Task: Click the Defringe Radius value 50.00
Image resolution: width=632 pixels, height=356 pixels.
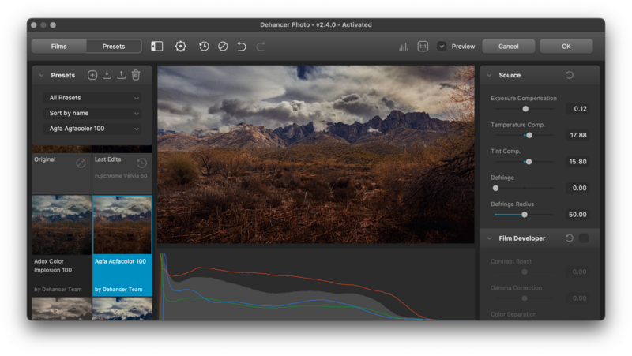Action: pyautogui.click(x=577, y=215)
